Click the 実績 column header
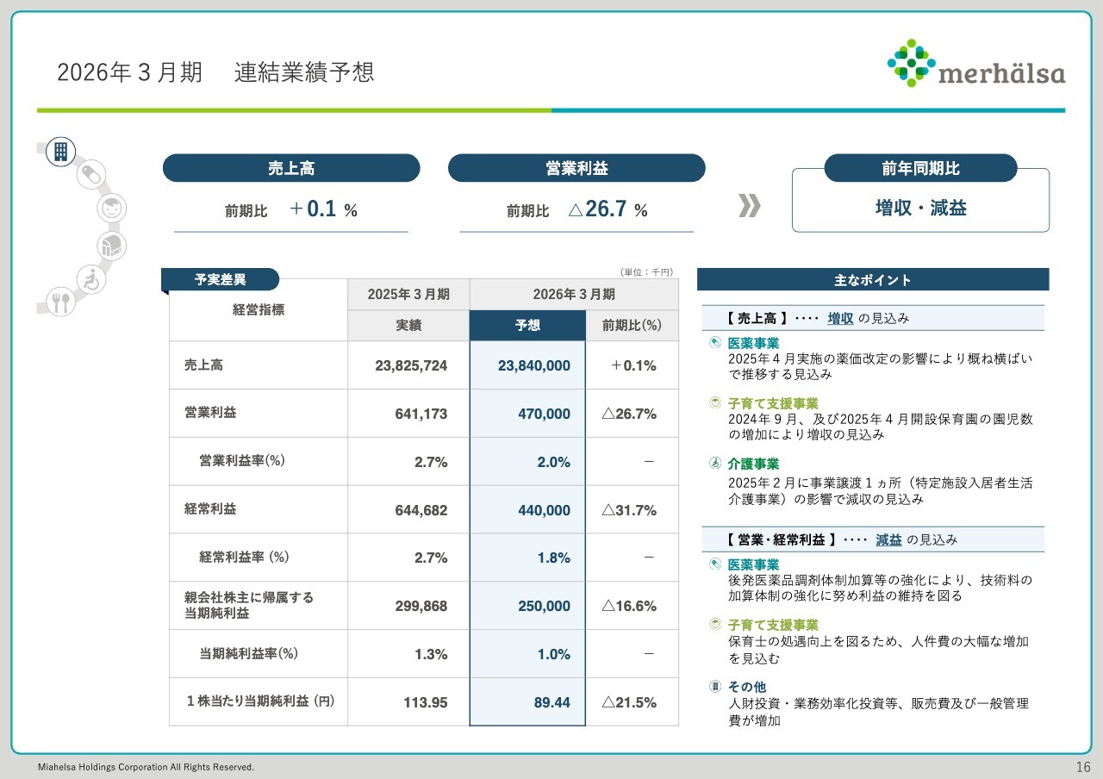1103x779 pixels. pos(408,326)
